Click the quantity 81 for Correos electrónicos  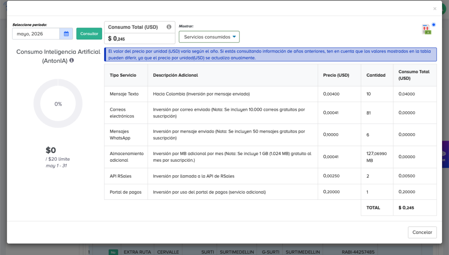point(368,113)
